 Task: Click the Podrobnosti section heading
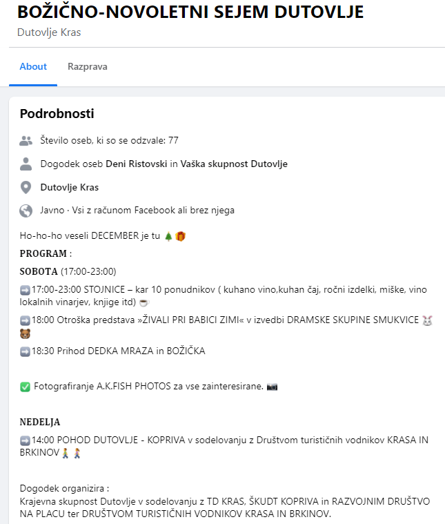point(57,114)
